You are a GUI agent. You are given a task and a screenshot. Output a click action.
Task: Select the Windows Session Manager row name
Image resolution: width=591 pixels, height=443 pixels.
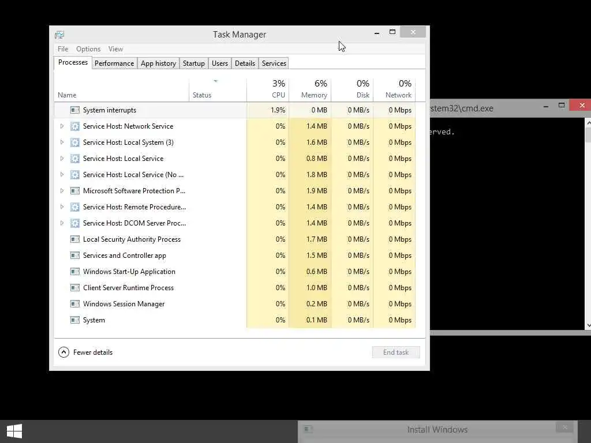(124, 303)
